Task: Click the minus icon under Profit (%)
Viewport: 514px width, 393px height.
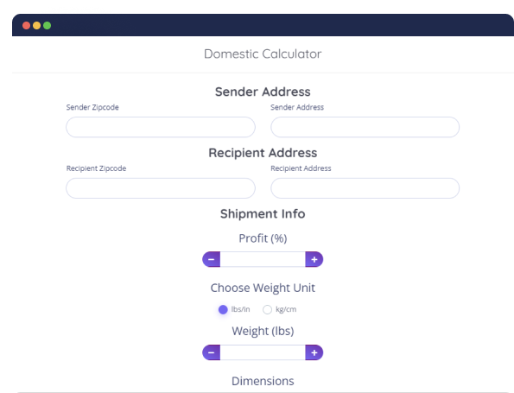Action: pos(212,260)
